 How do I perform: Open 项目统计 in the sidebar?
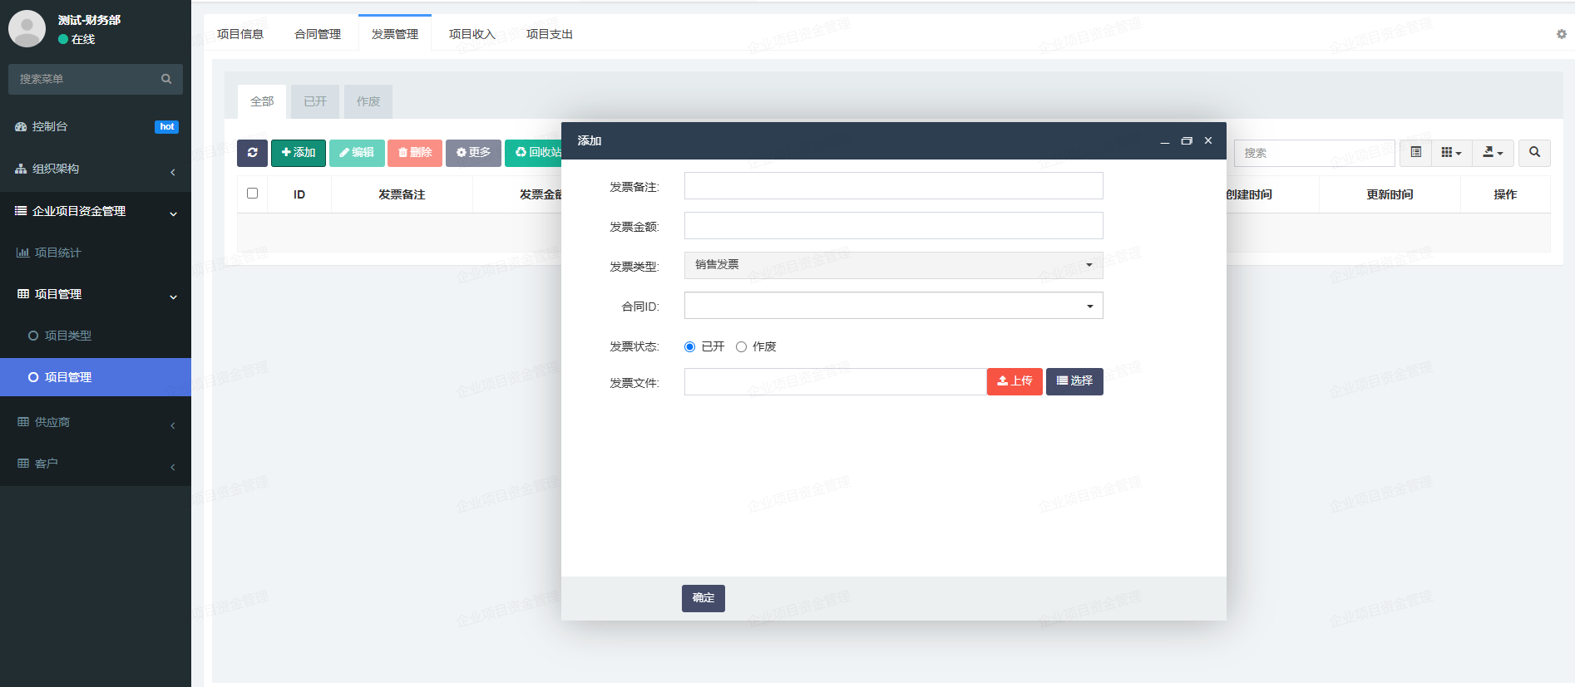57,253
